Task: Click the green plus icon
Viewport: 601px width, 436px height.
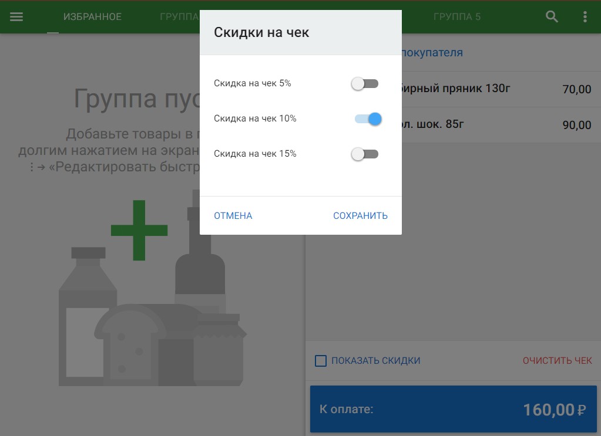Action: click(x=139, y=230)
